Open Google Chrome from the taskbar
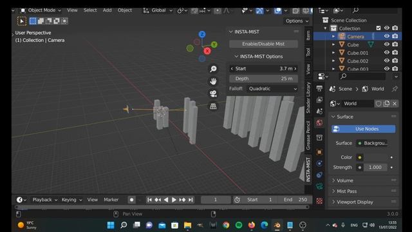The height and width of the screenshot is (232, 412). (226, 225)
